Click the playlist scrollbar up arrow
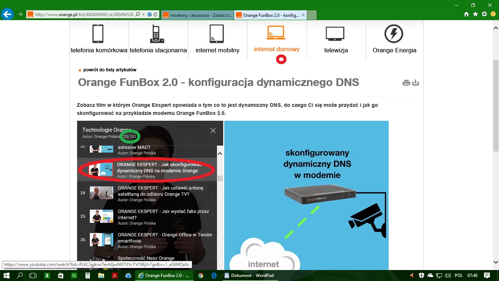Screen dimensions: 499x281 (x=220, y=154)
